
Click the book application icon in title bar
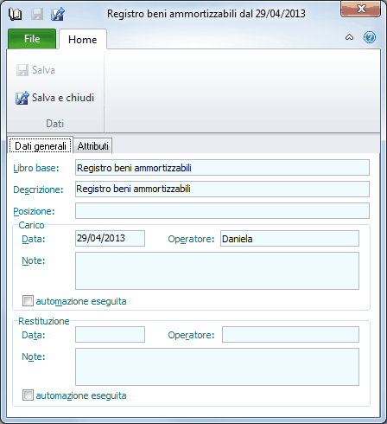(x=15, y=14)
